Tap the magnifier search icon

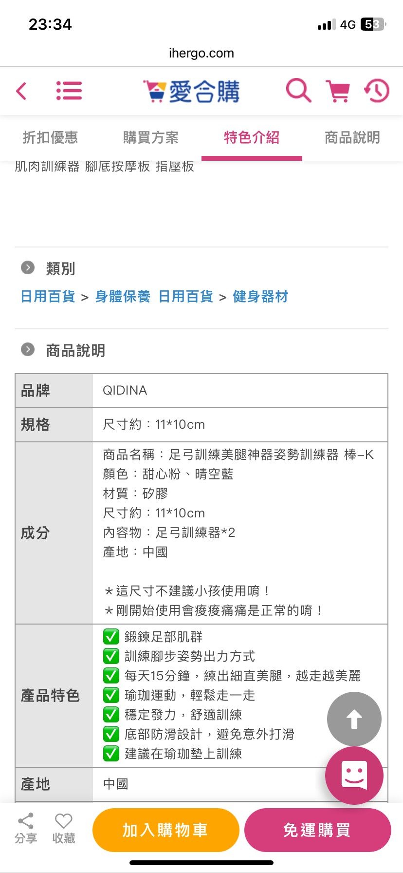[298, 90]
